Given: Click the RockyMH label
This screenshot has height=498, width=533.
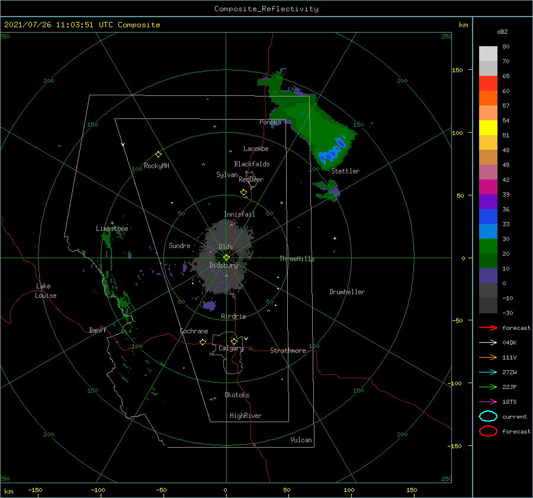Looking at the screenshot, I should [x=156, y=166].
